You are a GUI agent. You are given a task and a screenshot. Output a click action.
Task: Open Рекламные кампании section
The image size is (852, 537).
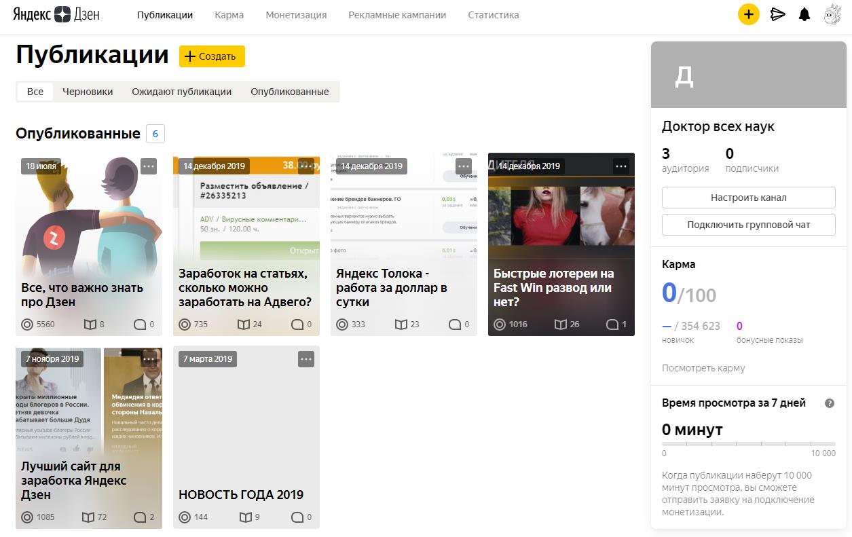(397, 15)
